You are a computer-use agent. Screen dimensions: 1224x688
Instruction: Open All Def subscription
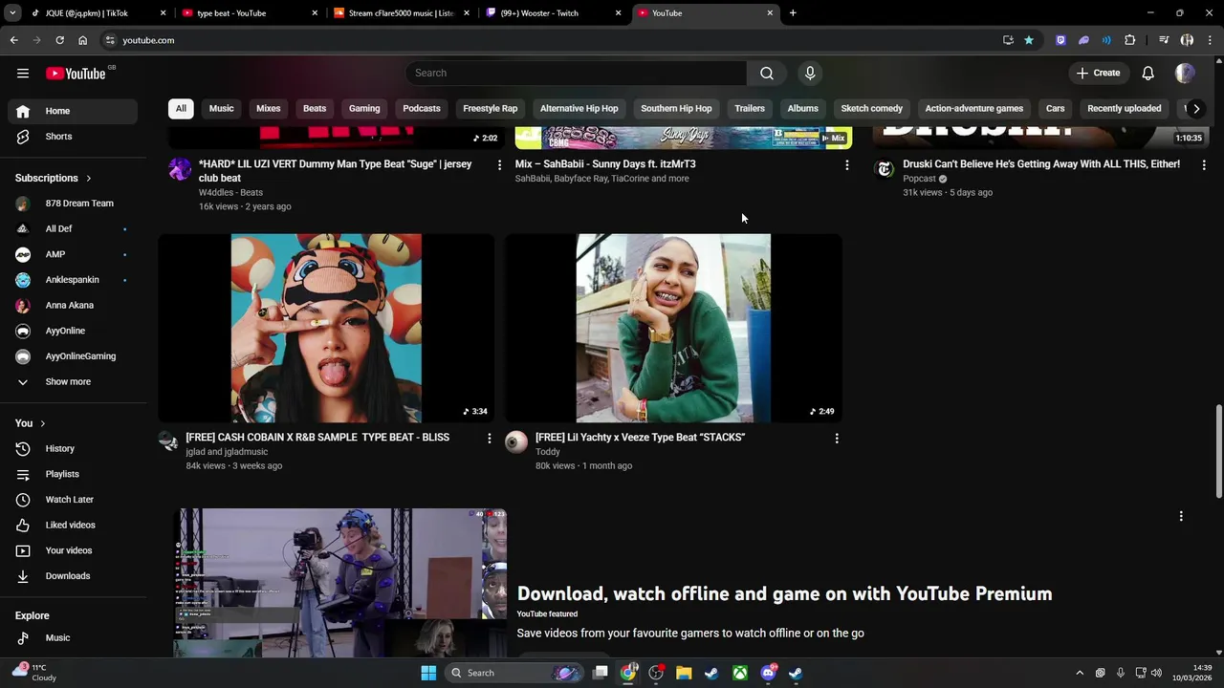click(73, 229)
